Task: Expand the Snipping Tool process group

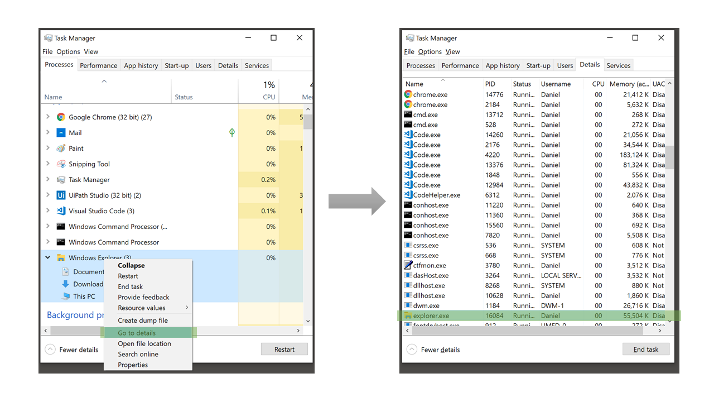Action: pos(48,164)
